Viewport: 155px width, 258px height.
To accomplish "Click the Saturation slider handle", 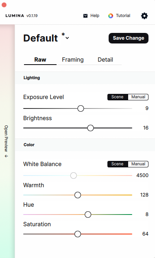I will tap(78, 234).
